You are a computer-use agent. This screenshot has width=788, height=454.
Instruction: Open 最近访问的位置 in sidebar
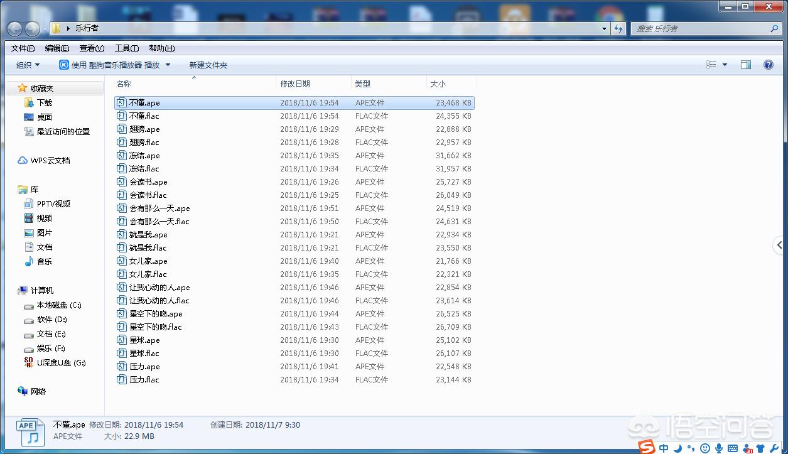63,131
